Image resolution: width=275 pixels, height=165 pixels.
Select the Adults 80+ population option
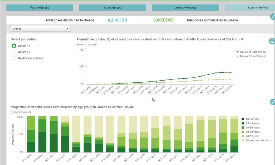click(14, 52)
